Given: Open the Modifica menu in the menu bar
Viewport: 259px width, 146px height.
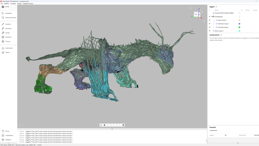Looking at the screenshot, I should 7,3.
